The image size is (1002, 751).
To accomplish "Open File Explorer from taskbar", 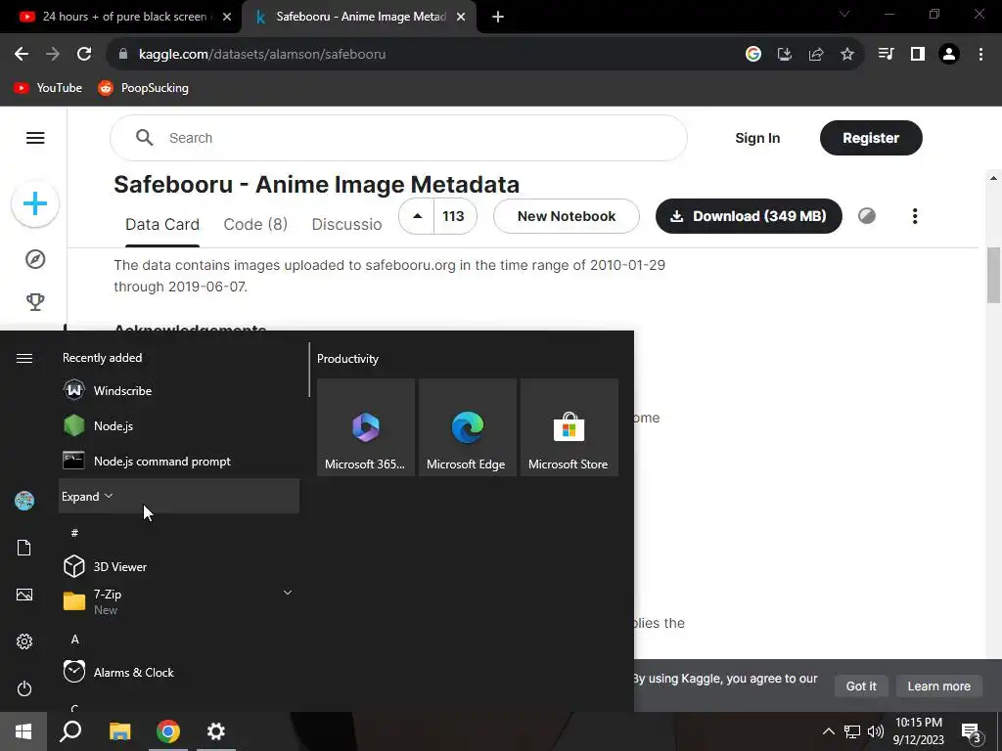I will (119, 731).
